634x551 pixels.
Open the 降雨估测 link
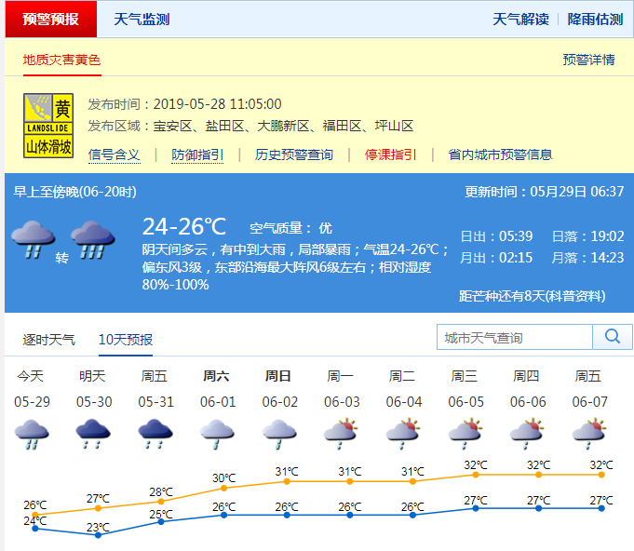tap(595, 20)
